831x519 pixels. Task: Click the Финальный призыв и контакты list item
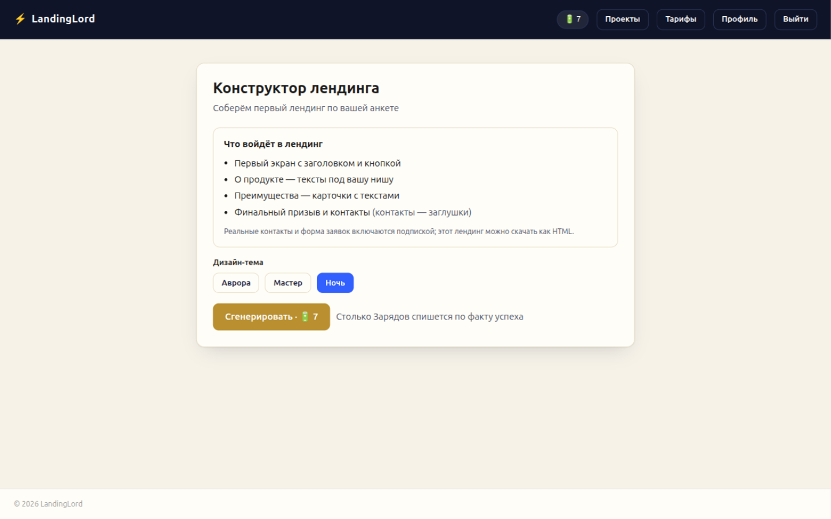point(353,212)
